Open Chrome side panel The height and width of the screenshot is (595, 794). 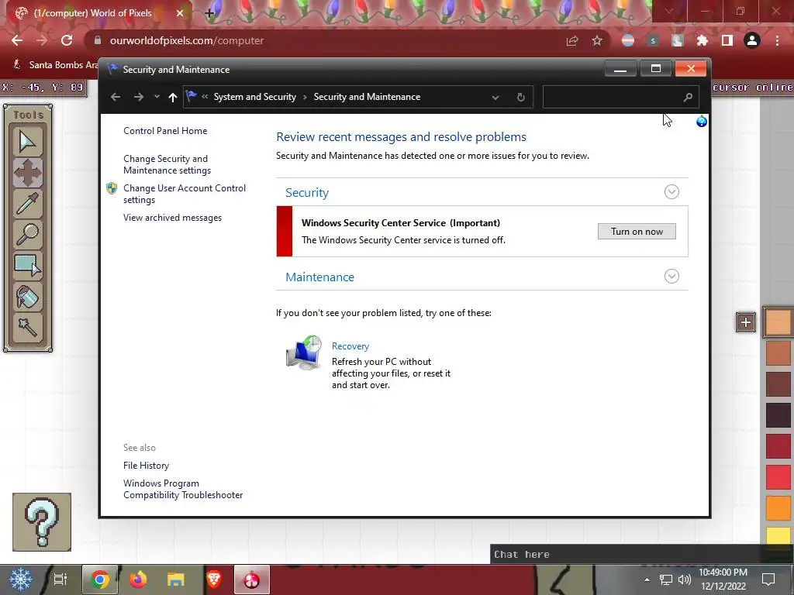[x=727, y=40]
